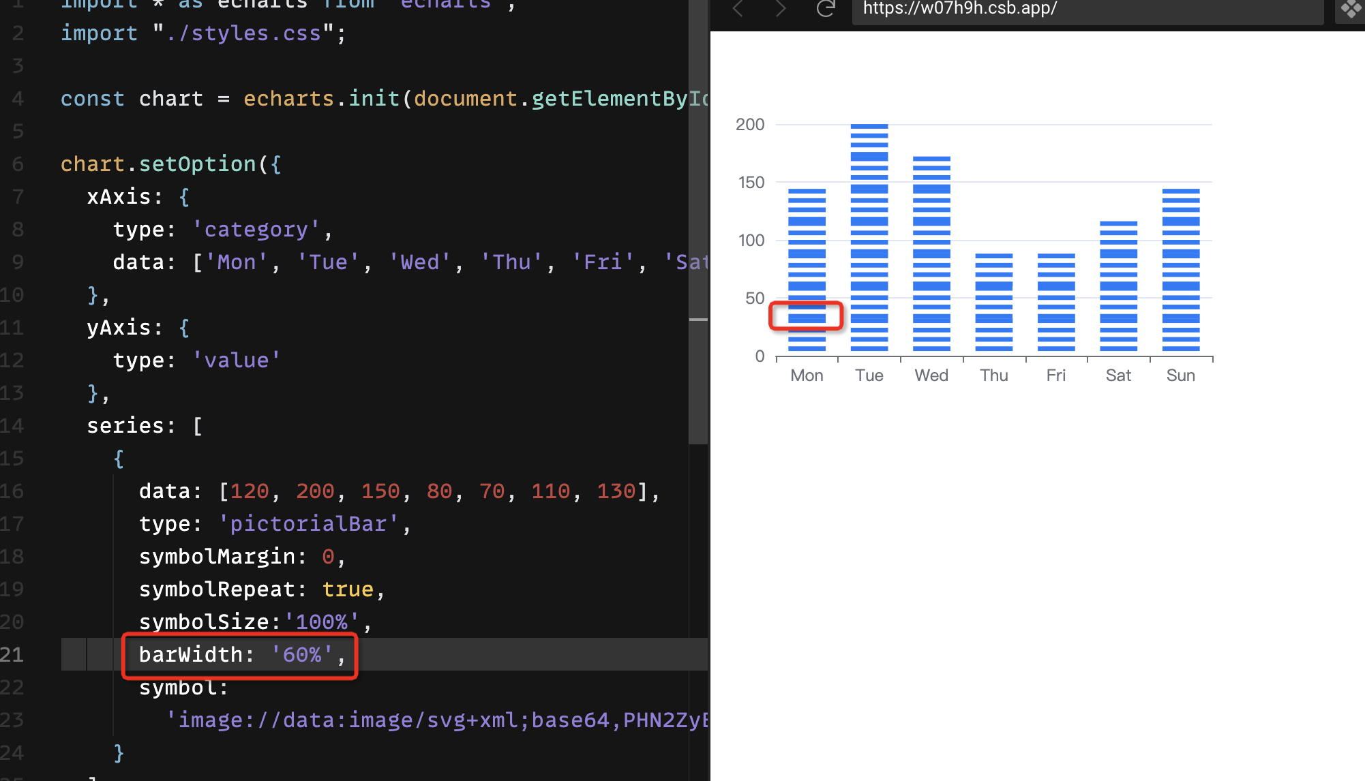Image resolution: width=1365 pixels, height=781 pixels.
Task: Click the symbolRepeat true value
Action: pos(348,589)
